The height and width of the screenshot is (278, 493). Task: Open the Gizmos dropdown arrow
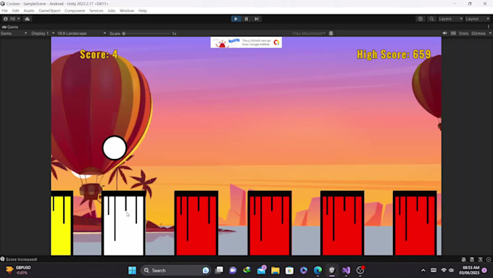[490, 33]
